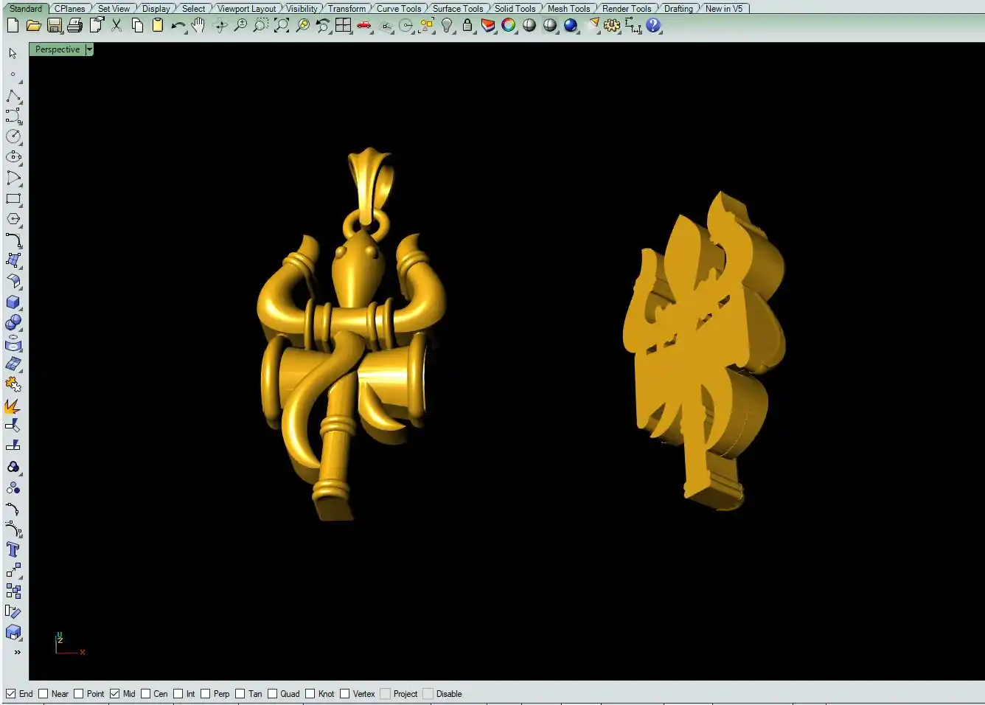The image size is (985, 705).
Task: Uncheck the Mid osnap checkbox
Action: (x=115, y=694)
